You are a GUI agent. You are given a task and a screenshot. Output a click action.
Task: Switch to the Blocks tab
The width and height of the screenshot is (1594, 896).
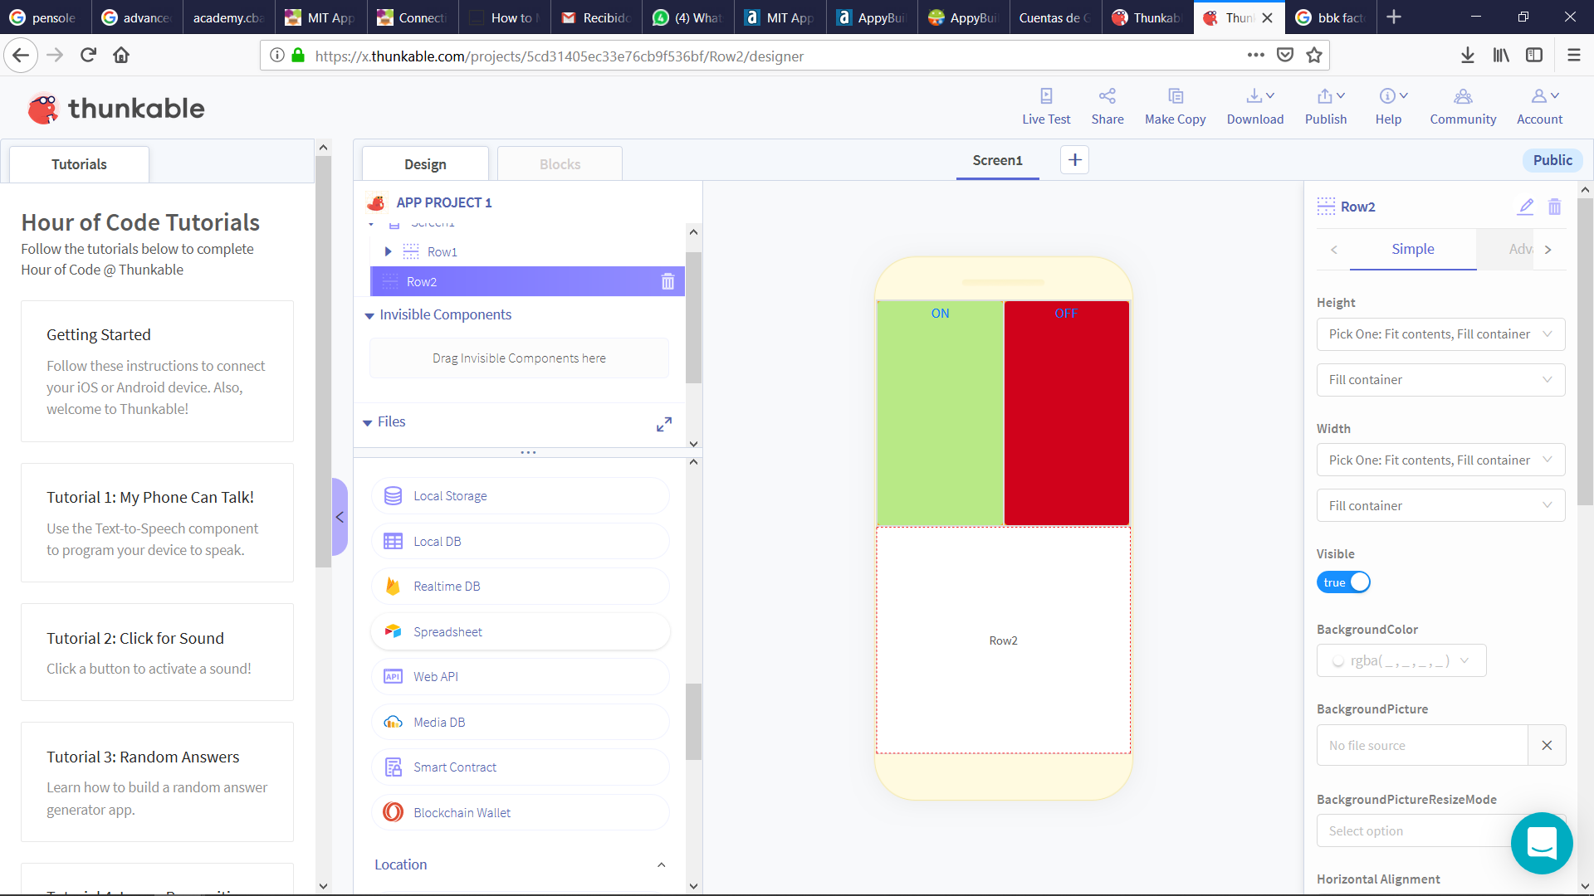click(560, 163)
